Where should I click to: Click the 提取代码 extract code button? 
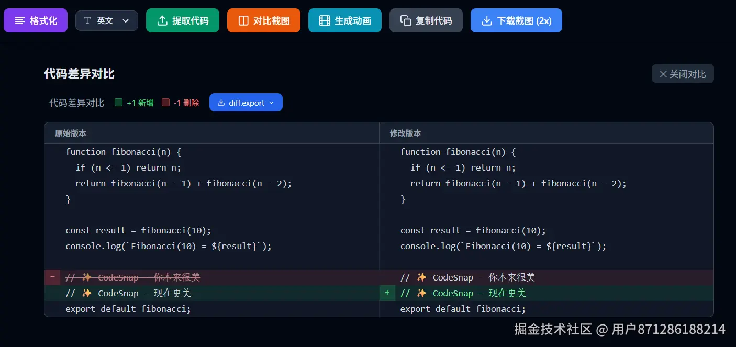coord(183,20)
